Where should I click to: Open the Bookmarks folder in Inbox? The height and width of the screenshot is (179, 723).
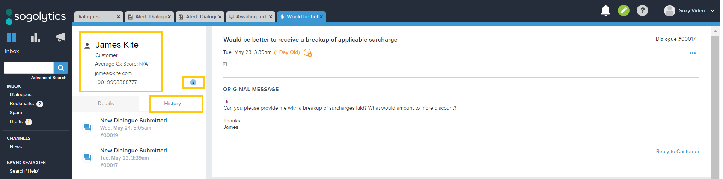coord(22,104)
